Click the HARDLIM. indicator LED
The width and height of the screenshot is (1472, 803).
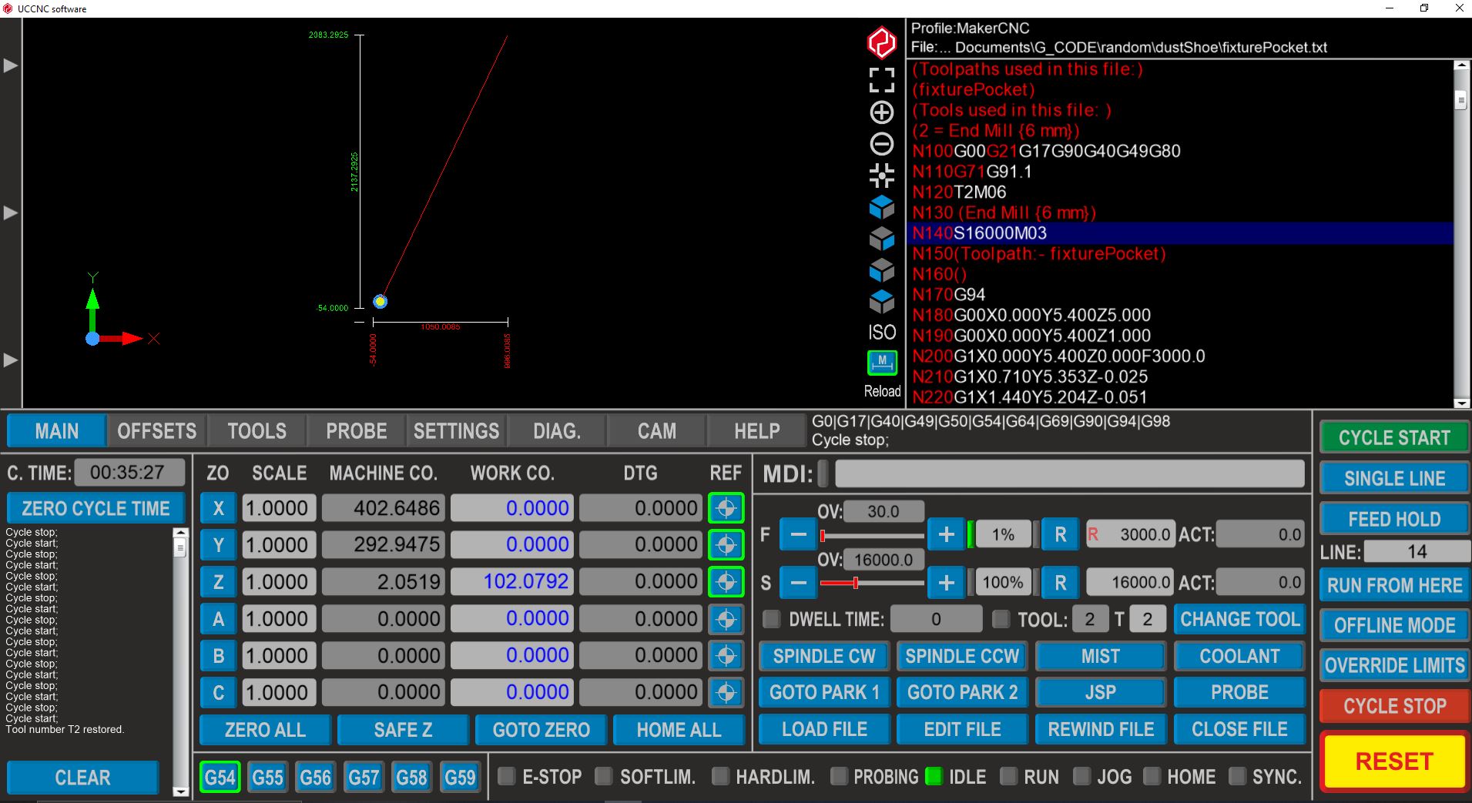point(720,776)
